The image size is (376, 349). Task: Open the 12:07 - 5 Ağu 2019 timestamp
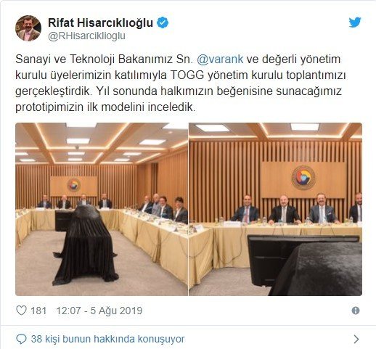click(x=99, y=311)
